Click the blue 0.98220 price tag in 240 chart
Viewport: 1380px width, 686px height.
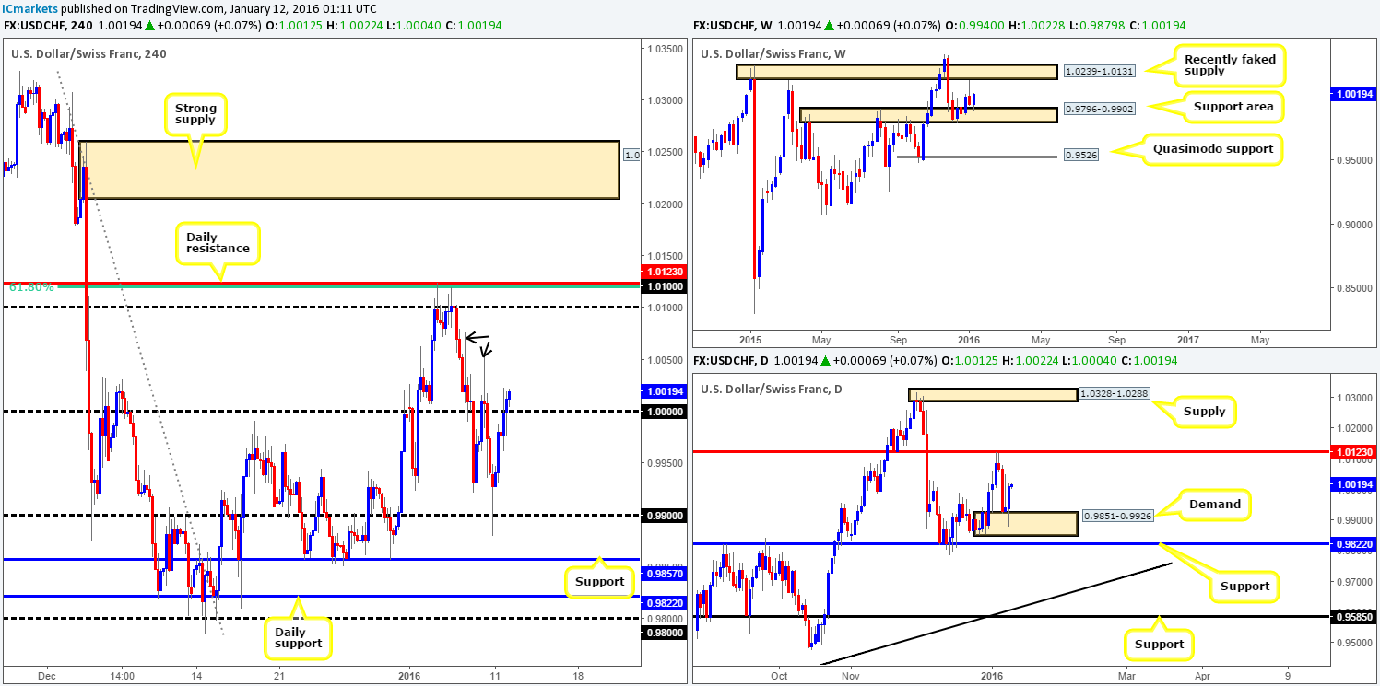pyautogui.click(x=662, y=602)
